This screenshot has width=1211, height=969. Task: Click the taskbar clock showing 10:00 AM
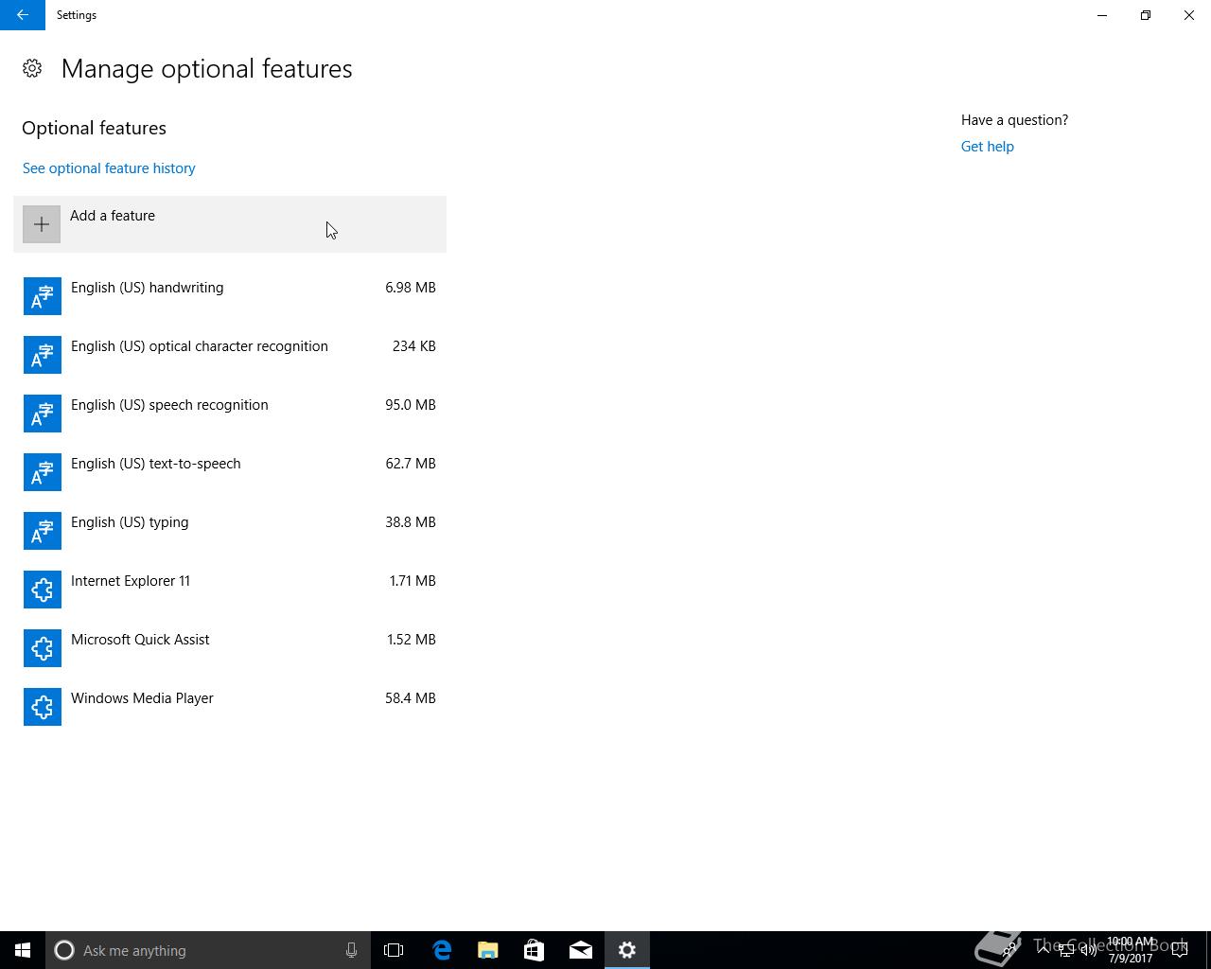click(x=1131, y=950)
